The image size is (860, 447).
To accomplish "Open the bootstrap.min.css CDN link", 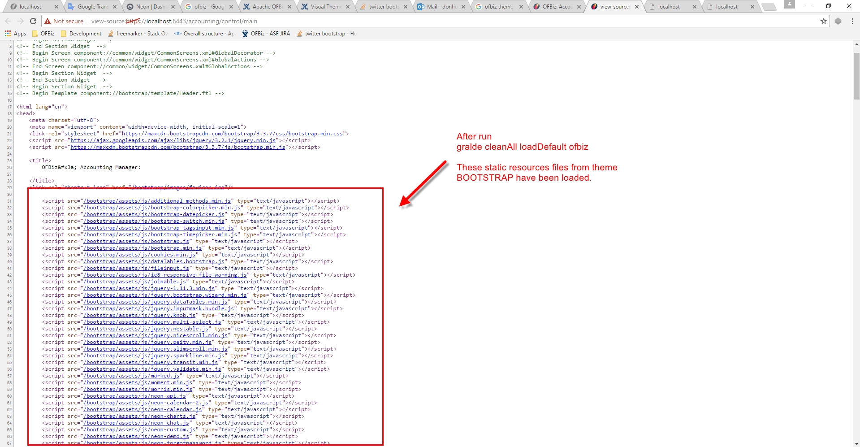I will point(232,134).
